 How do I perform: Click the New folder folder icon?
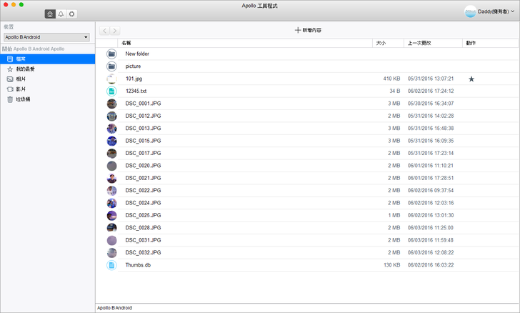pos(111,54)
